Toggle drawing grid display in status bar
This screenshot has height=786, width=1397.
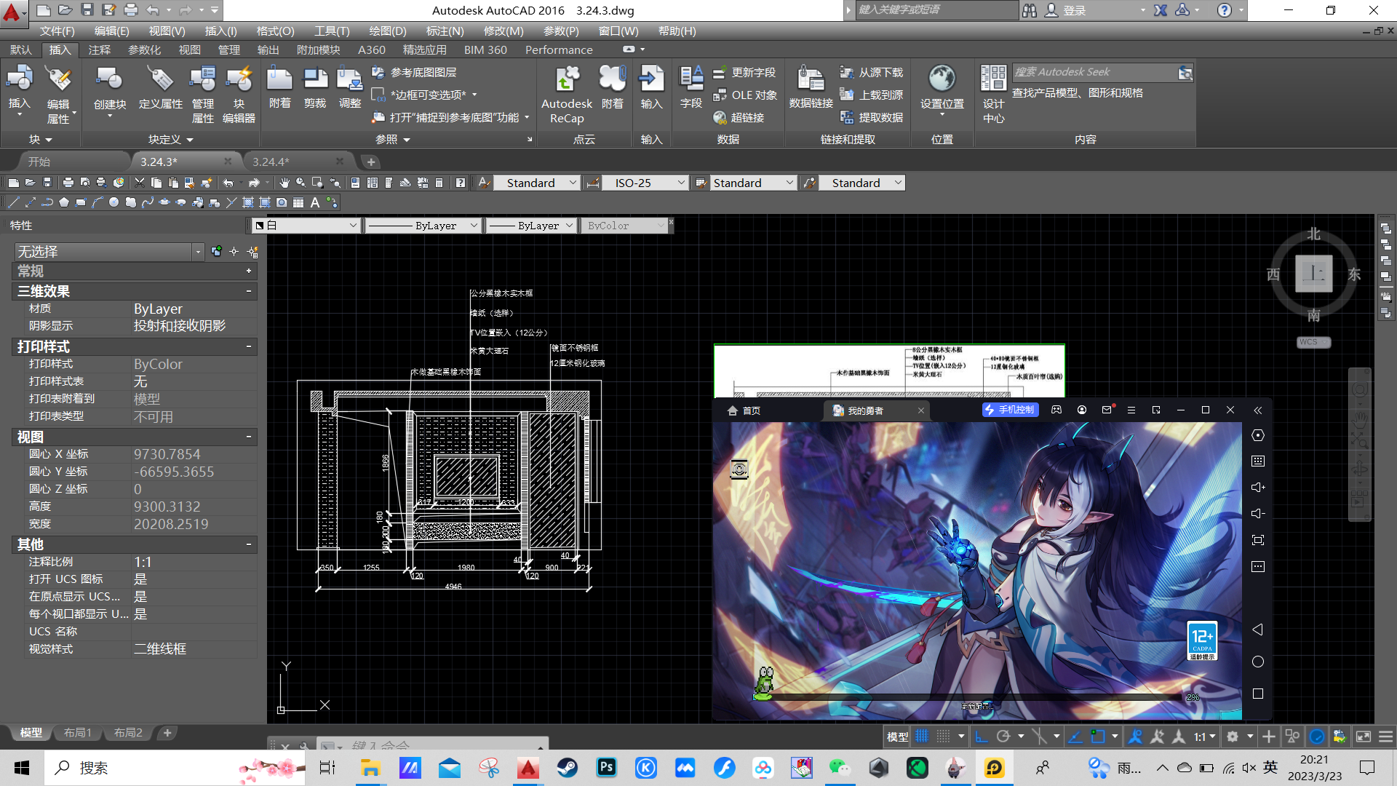coord(922,737)
